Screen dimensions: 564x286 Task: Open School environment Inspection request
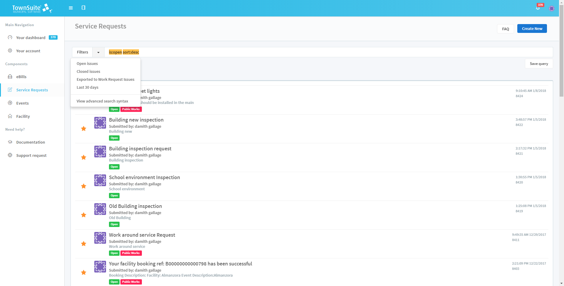(x=145, y=177)
